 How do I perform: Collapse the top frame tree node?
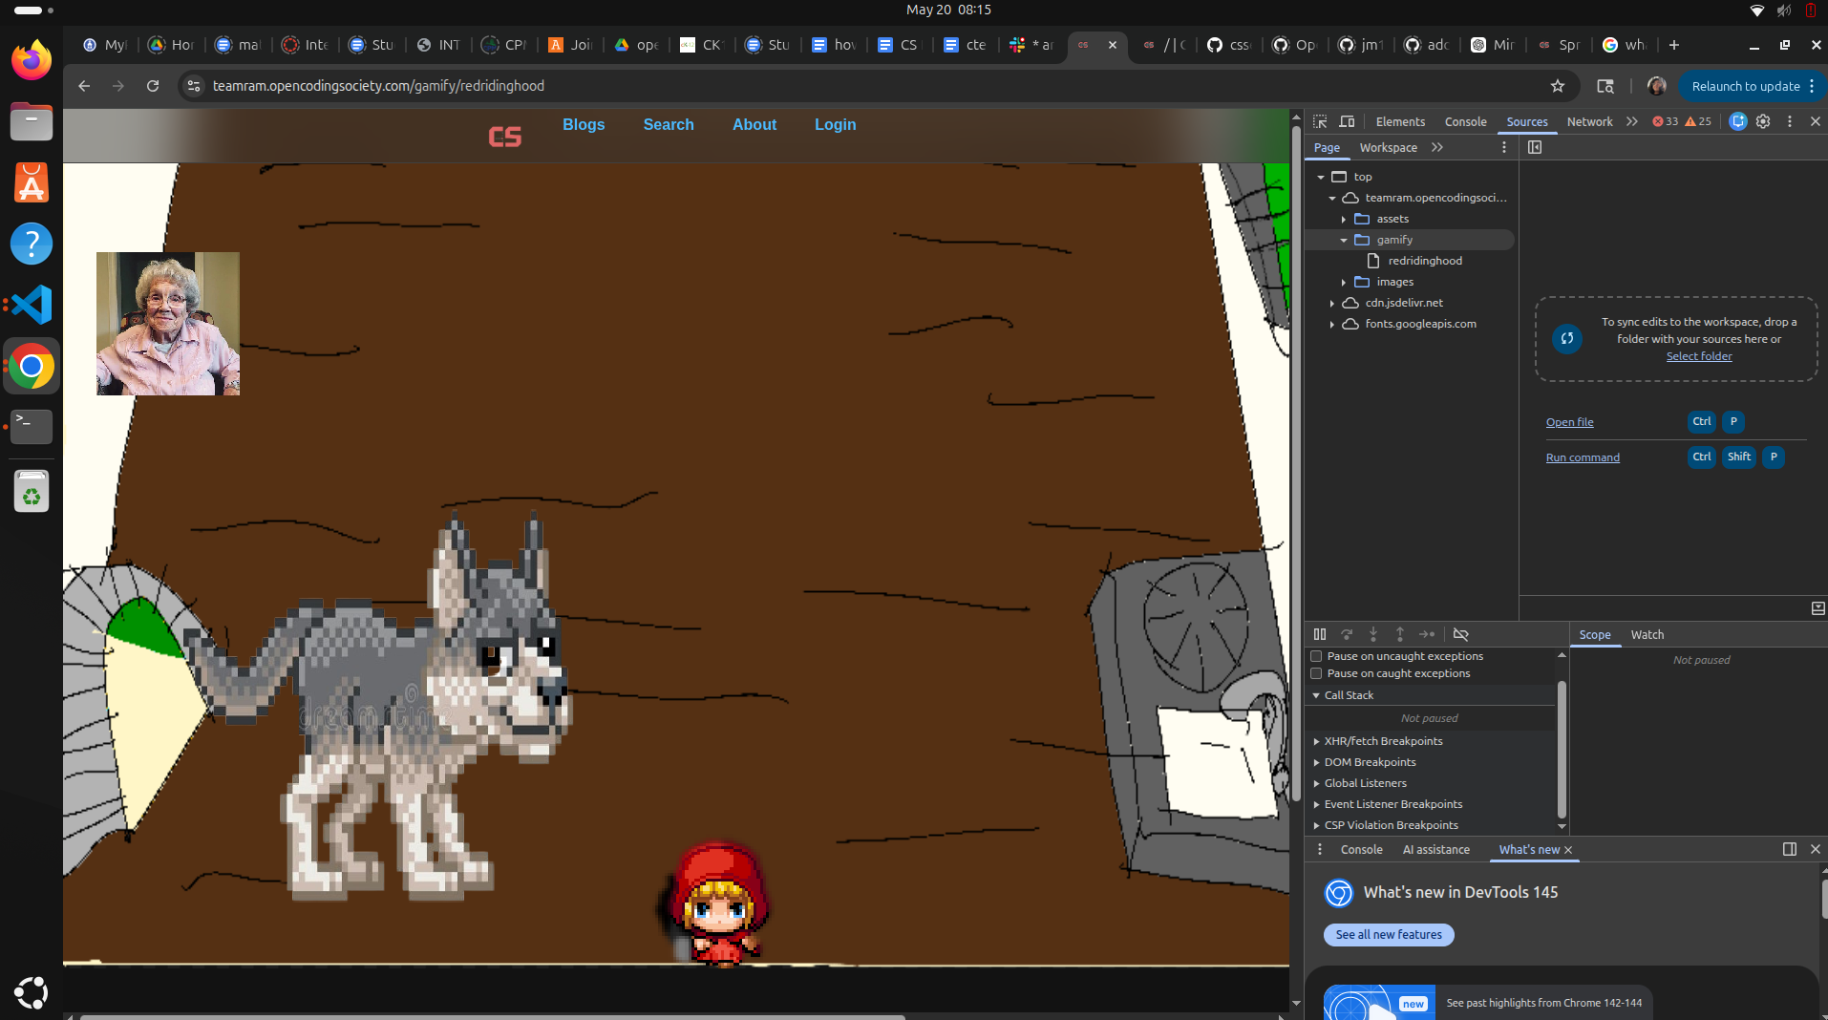point(1321,177)
